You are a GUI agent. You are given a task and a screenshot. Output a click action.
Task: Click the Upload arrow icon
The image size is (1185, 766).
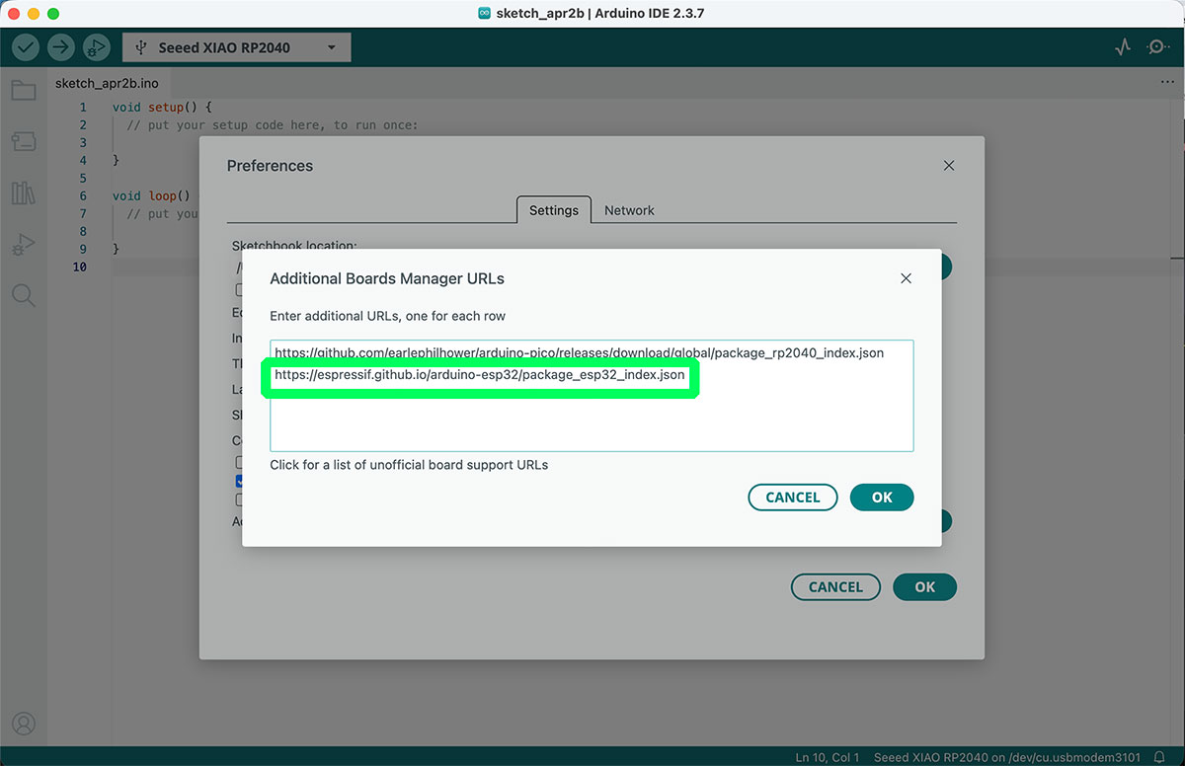pyautogui.click(x=61, y=46)
